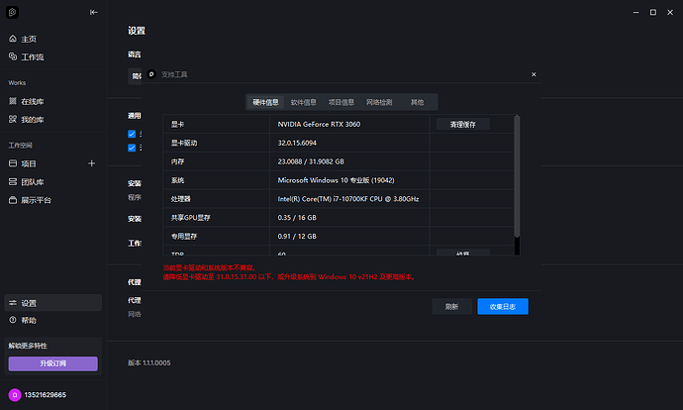Click account name 13521629665
This screenshot has height=410, width=683.
coord(46,395)
